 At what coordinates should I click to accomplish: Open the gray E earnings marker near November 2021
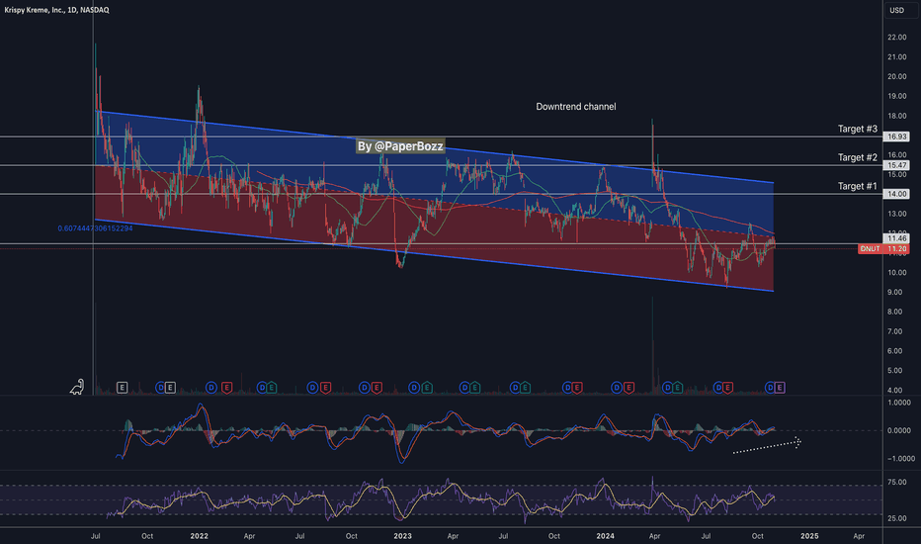pos(170,388)
